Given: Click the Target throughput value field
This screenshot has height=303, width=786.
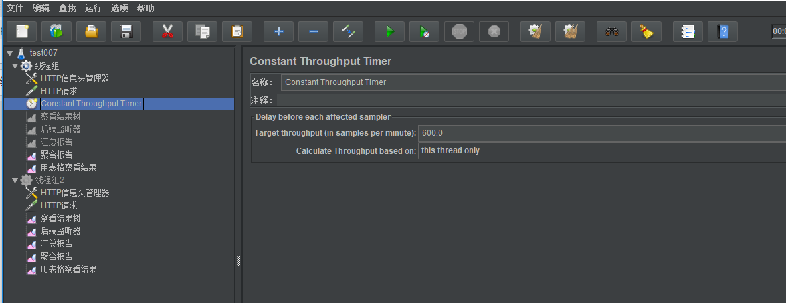Looking at the screenshot, I should 601,133.
